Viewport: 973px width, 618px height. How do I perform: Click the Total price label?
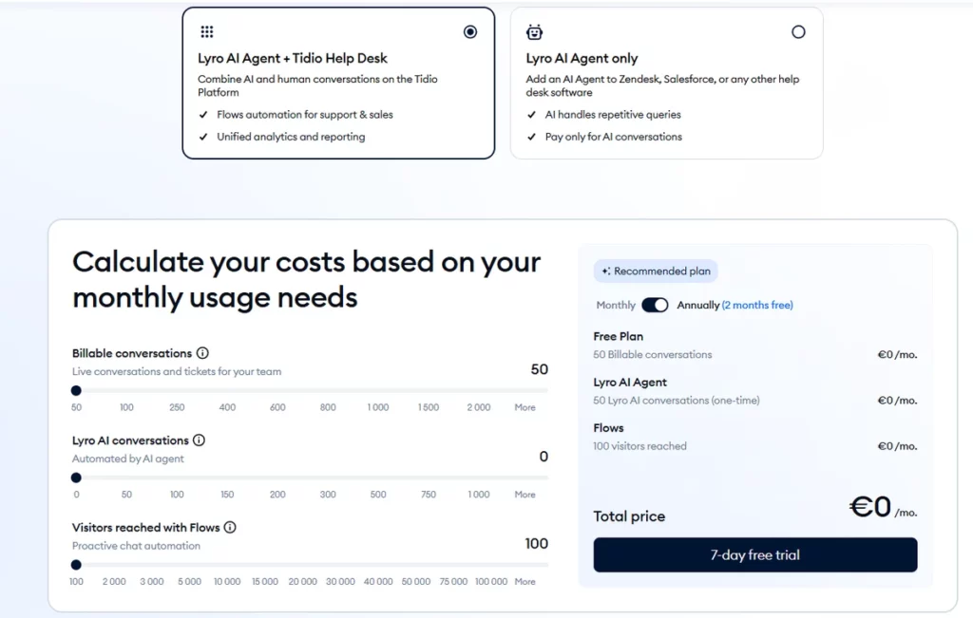tap(629, 516)
